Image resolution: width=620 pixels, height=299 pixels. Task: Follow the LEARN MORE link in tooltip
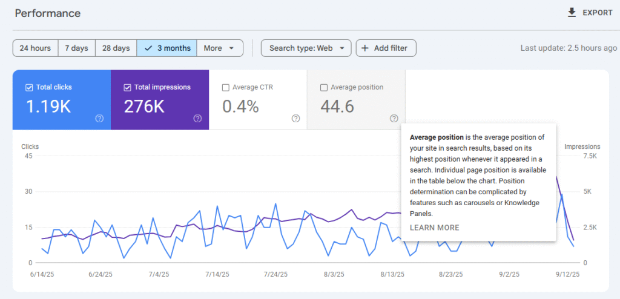(x=434, y=228)
